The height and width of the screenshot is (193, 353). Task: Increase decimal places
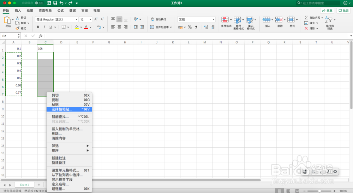206,27
